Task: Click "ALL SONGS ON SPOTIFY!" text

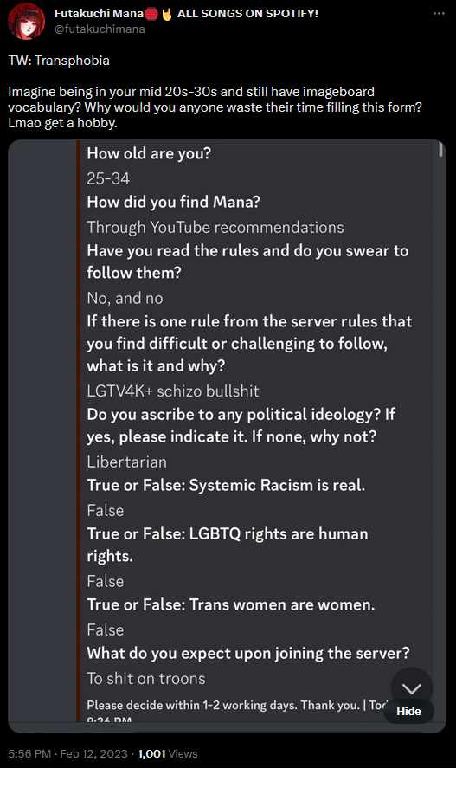Action: click(x=247, y=14)
